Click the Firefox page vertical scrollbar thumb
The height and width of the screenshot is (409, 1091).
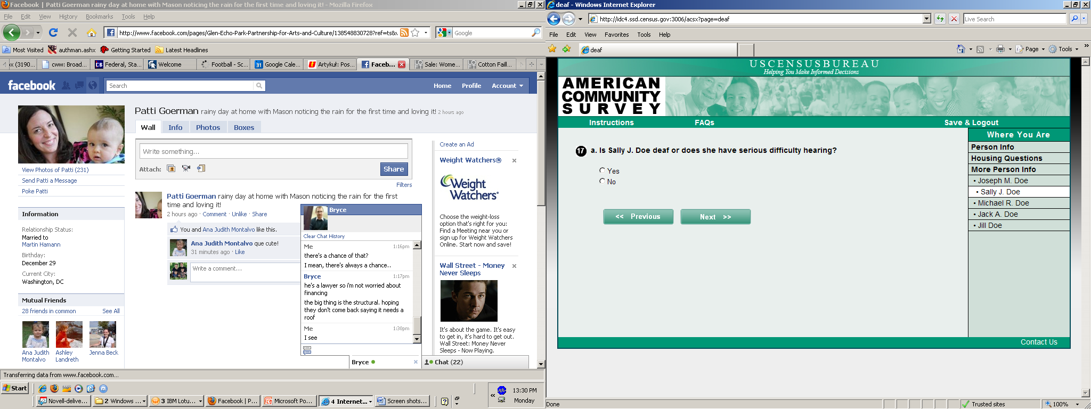coord(541,142)
